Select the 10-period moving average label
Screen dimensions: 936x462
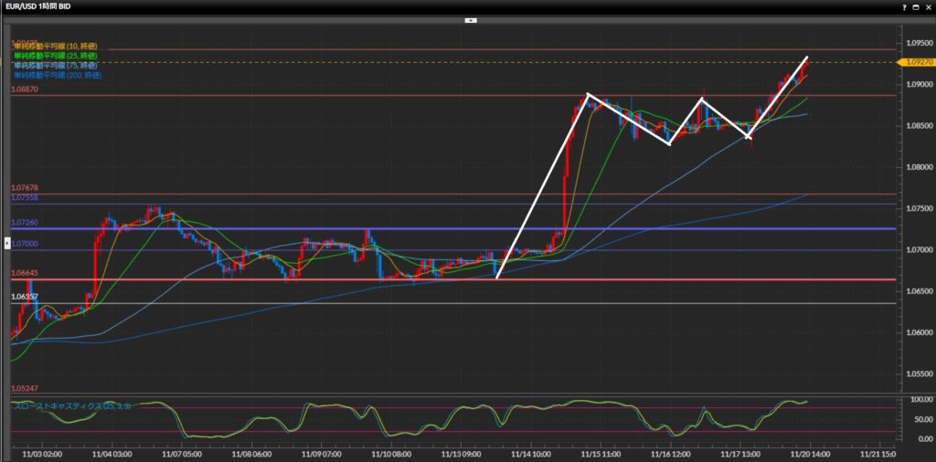(x=55, y=47)
